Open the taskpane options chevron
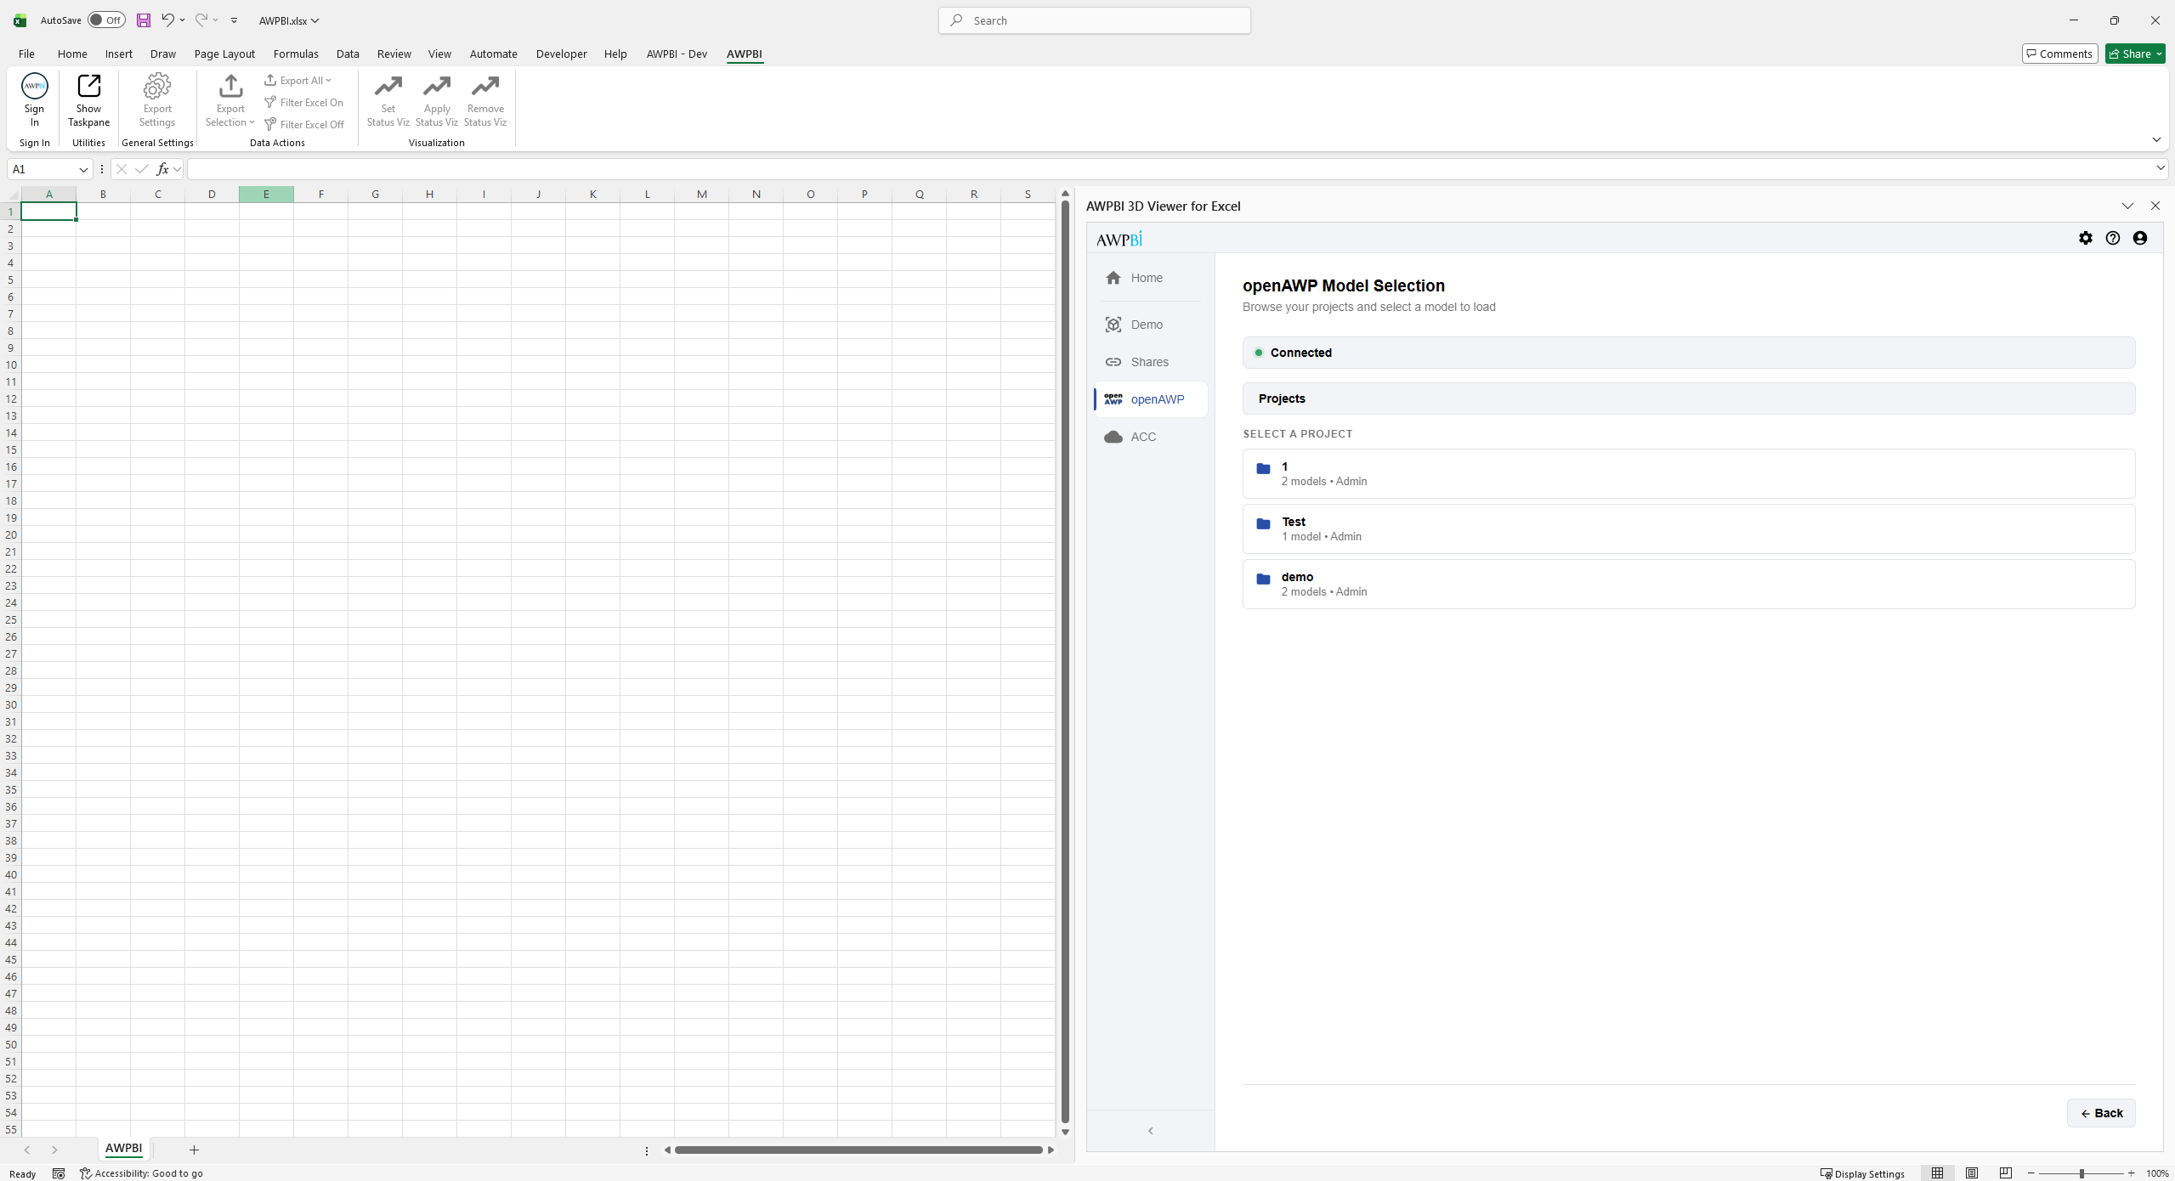 2127,206
